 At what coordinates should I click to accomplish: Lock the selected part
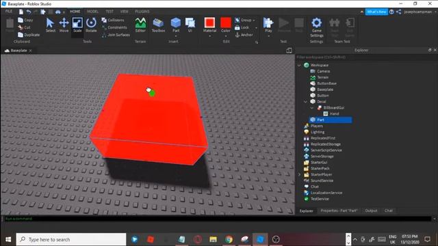(242, 27)
